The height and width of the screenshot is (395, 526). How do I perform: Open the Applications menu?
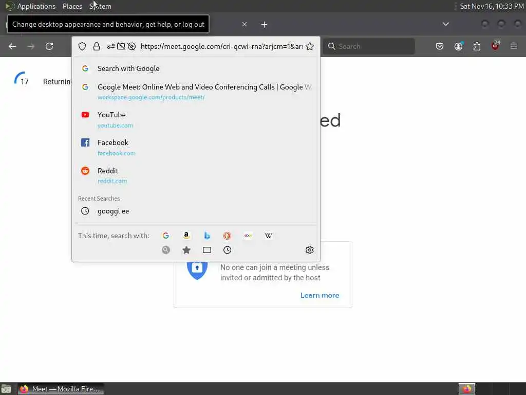pyautogui.click(x=36, y=6)
